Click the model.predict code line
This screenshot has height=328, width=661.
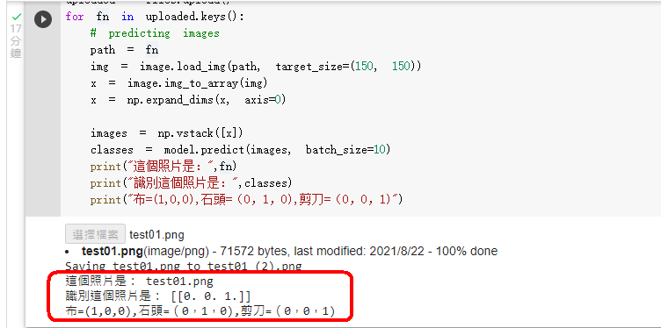(x=240, y=150)
